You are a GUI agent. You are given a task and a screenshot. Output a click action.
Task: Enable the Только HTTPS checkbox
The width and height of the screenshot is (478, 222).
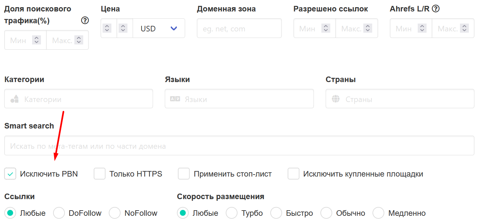[x=100, y=174]
